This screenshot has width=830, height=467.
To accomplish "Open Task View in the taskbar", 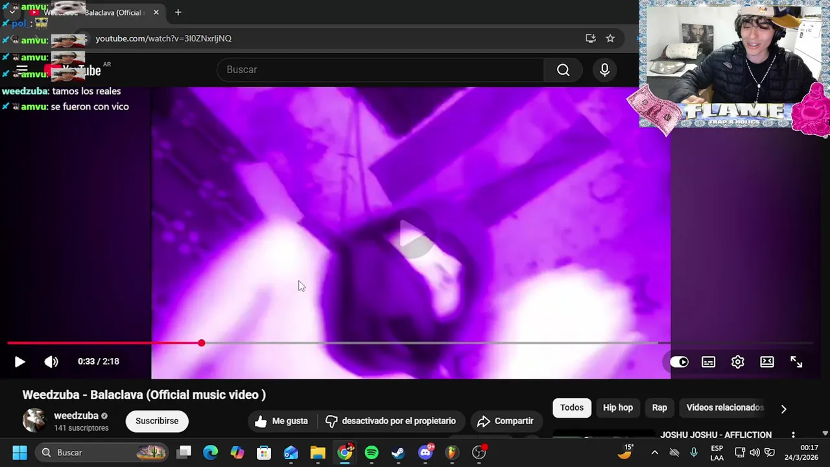I will (185, 452).
